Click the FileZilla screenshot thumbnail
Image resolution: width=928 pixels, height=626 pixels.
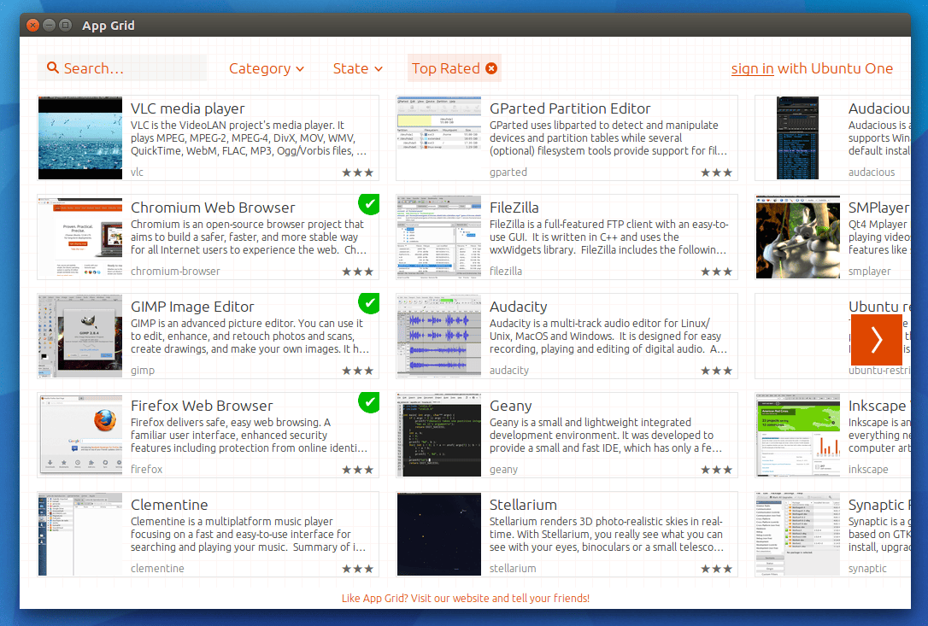tap(438, 237)
